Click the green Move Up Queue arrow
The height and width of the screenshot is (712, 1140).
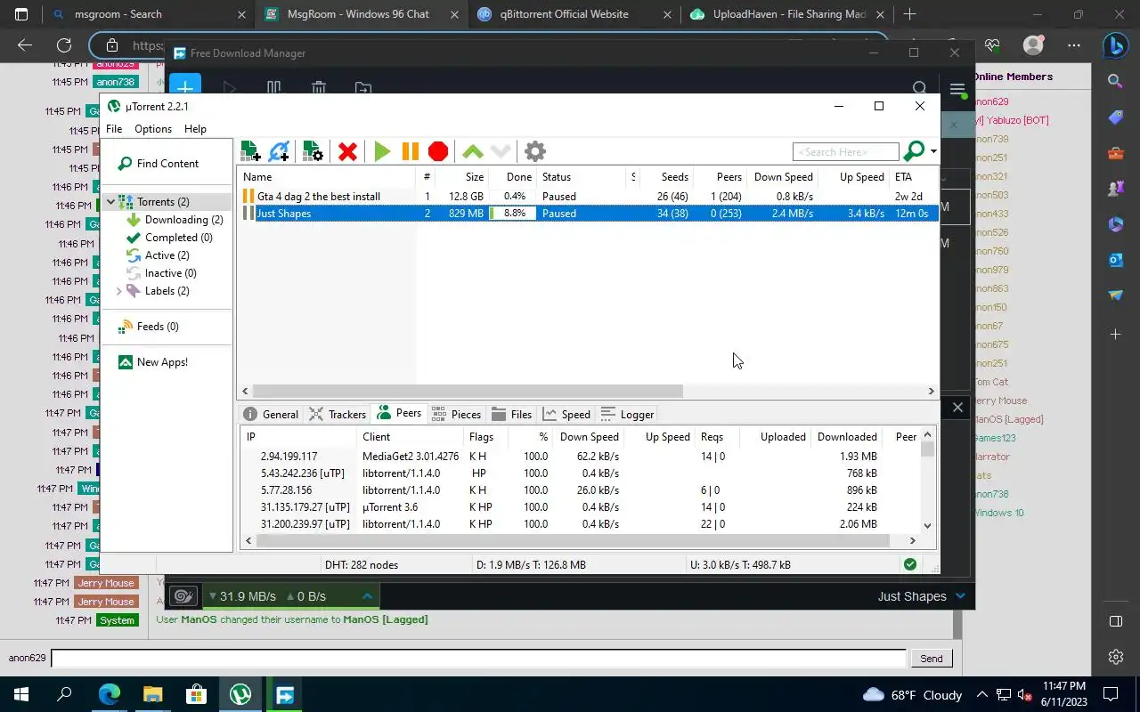coord(472,151)
